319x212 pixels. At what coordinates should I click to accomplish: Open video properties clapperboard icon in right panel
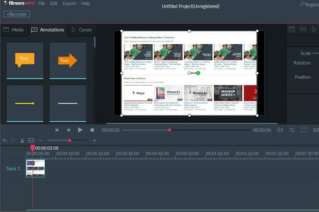[292, 29]
